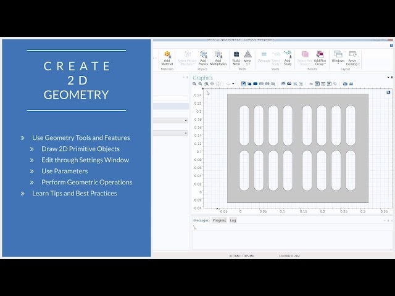Switch to the Log tab
Screen dimensions: 395x296
point(233,220)
